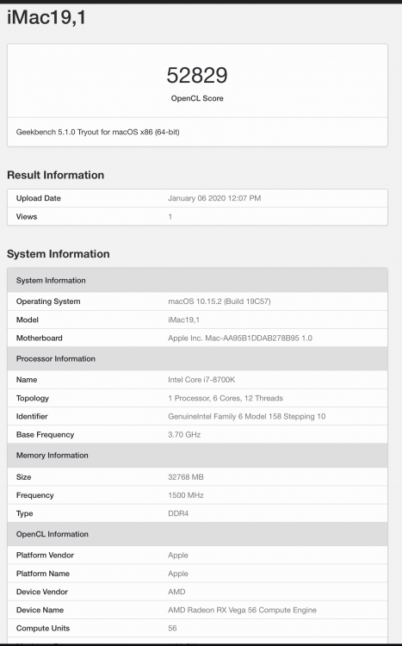Image resolution: width=402 pixels, height=646 pixels.
Task: Select the Apple value for Platform Vendor
Action: click(178, 556)
